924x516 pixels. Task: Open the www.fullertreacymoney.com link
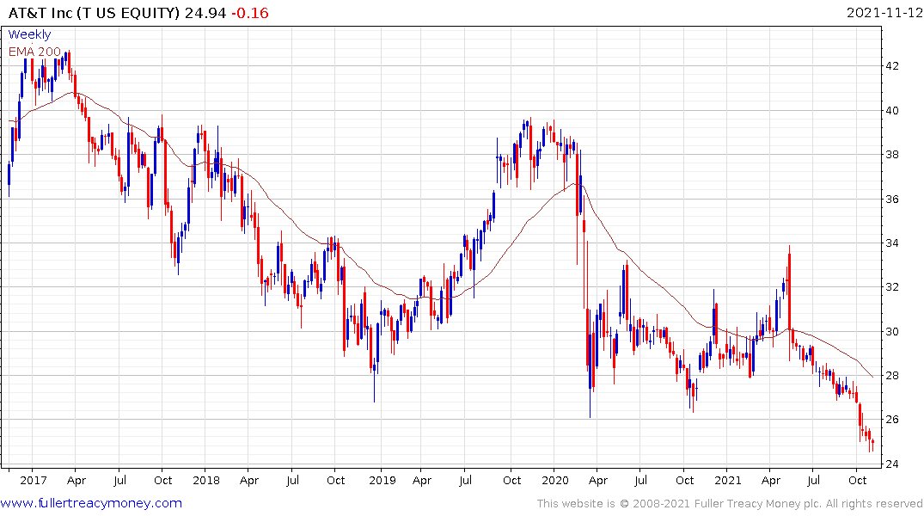(91, 503)
